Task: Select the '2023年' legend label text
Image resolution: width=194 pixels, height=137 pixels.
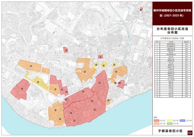Action: (x=175, y=121)
